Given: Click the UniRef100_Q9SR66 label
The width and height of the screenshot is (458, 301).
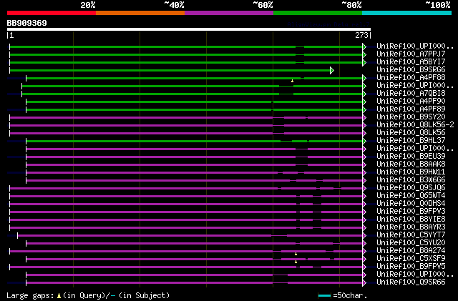Looking at the screenshot, I should click(411, 282).
